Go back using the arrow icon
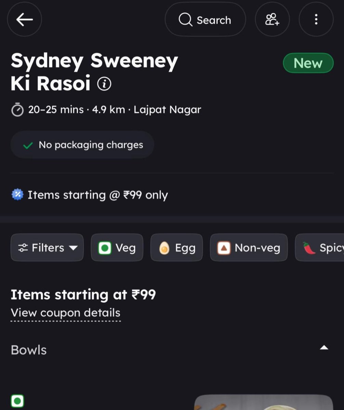This screenshot has height=410, width=344. (25, 19)
